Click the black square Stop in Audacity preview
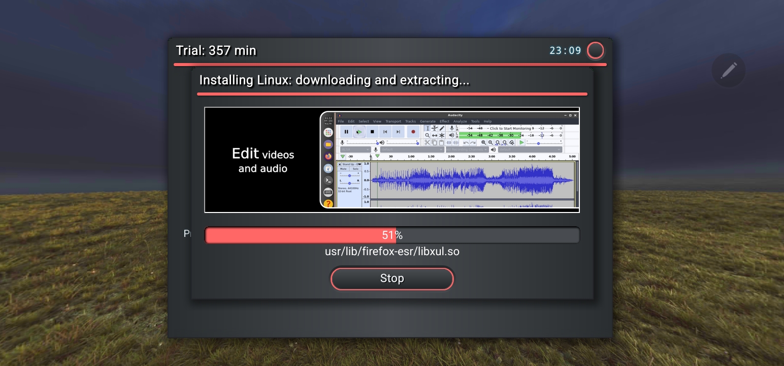The width and height of the screenshot is (784, 366). 372,132
